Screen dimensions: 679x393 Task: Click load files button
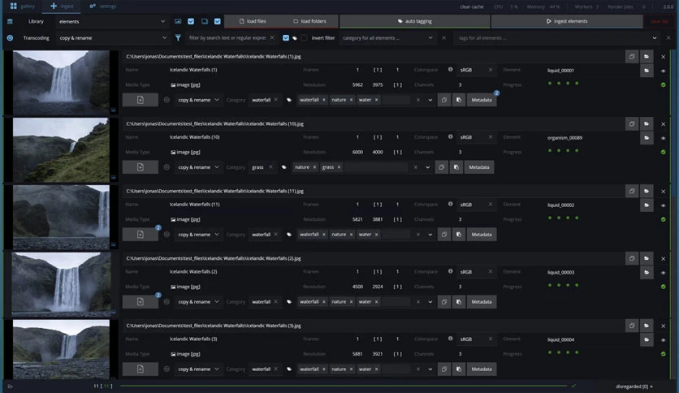click(253, 21)
